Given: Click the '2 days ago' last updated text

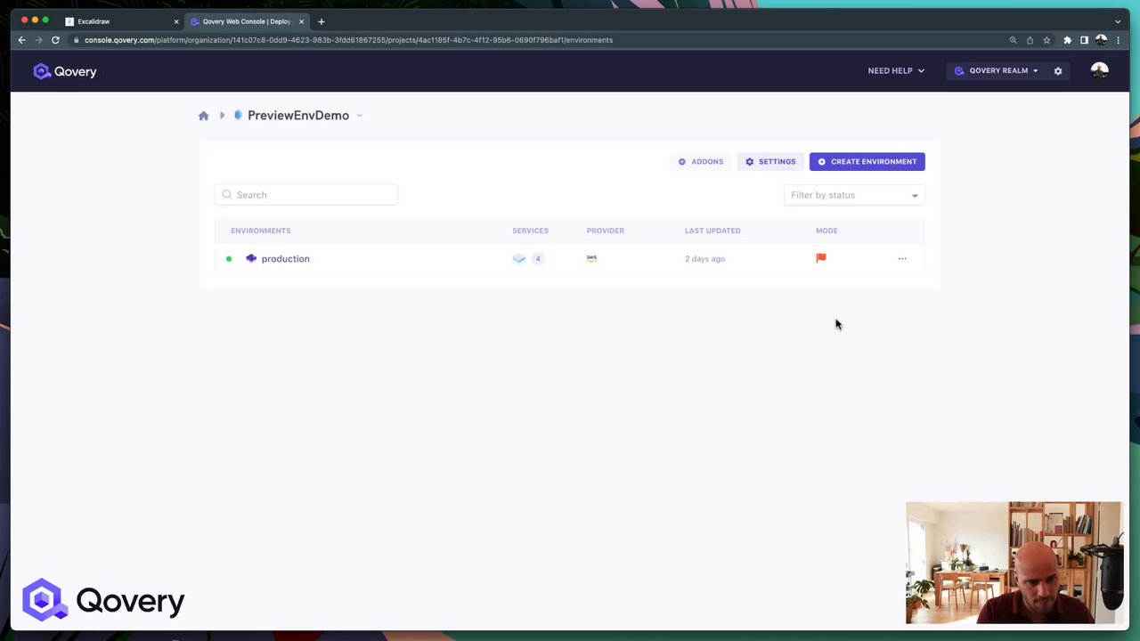Looking at the screenshot, I should point(704,259).
